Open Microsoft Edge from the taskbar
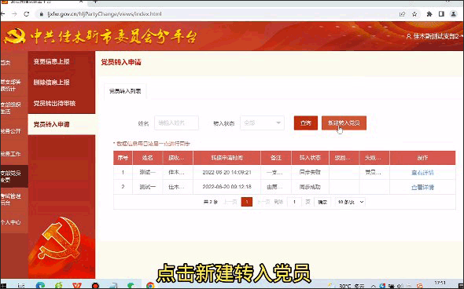The width and height of the screenshot is (464, 289). coord(40,285)
